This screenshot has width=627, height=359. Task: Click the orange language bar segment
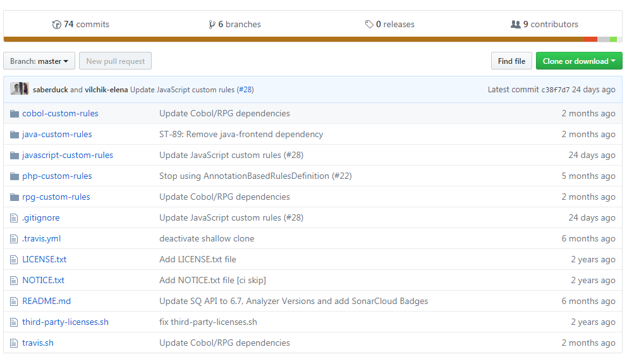pos(294,39)
